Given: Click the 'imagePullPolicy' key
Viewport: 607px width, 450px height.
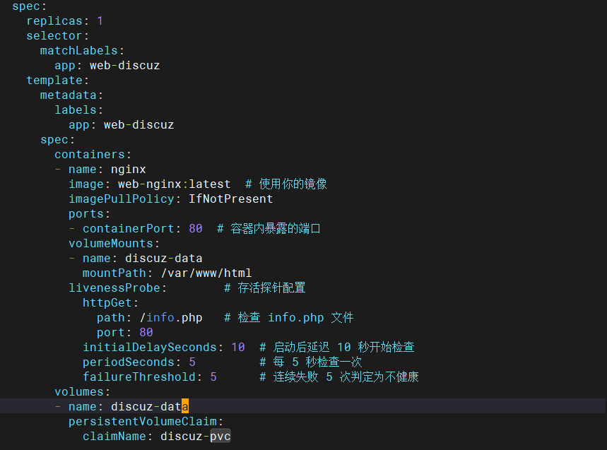Looking at the screenshot, I should [121, 199].
